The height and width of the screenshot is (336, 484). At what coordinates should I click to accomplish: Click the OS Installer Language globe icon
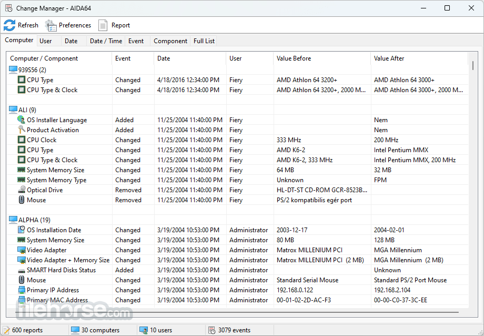pyautogui.click(x=21, y=120)
